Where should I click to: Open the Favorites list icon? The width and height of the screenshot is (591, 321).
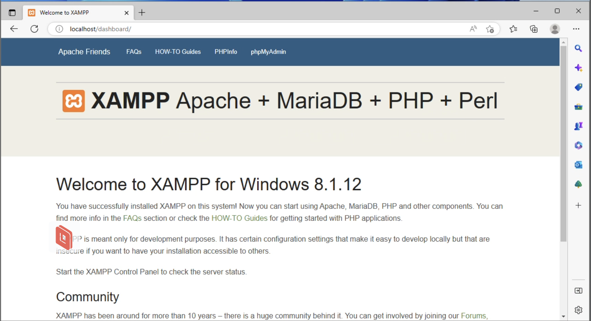pyautogui.click(x=513, y=29)
